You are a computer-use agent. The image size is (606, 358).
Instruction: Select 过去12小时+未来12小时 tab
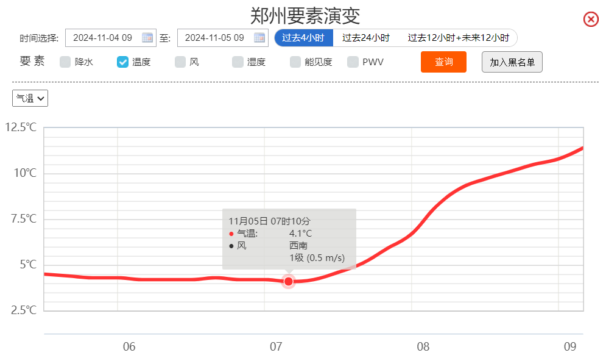click(459, 38)
